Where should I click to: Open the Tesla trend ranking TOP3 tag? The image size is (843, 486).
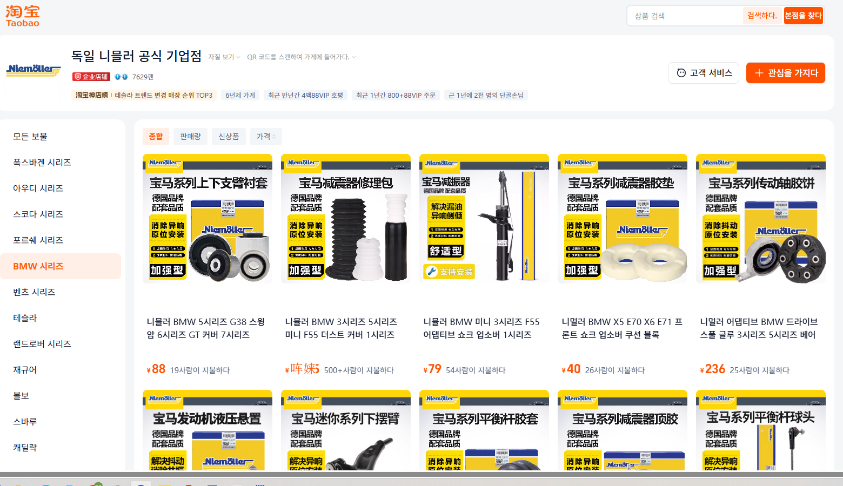[144, 95]
